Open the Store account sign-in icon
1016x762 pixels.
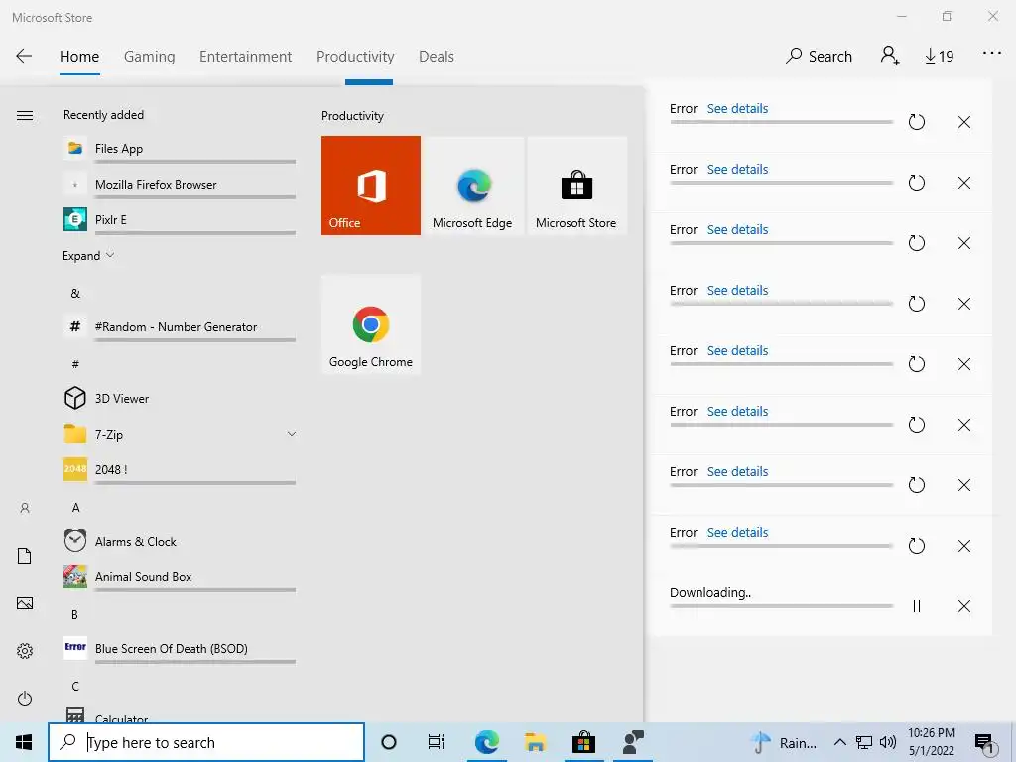[890, 56]
